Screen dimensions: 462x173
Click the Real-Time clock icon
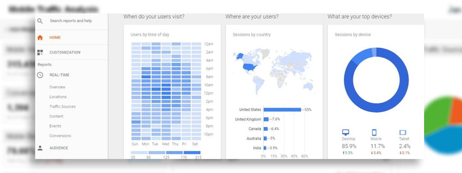tap(40, 75)
